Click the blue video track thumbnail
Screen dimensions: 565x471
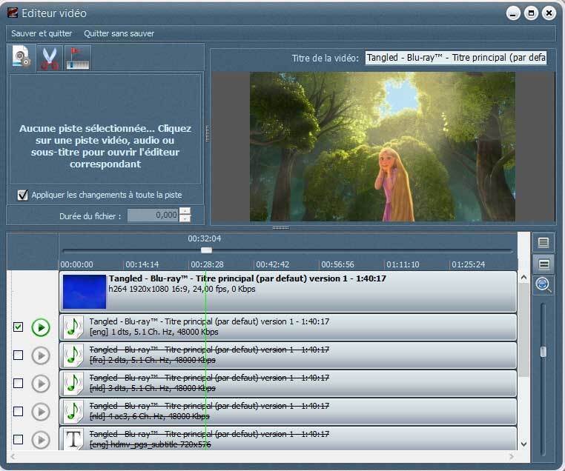click(85, 292)
